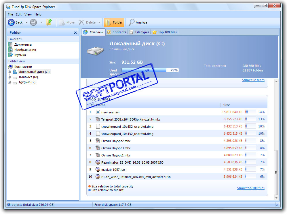Screen dimensions: 287x215
Task: Select the h-movies (D:) drive
Action: tap(28, 77)
